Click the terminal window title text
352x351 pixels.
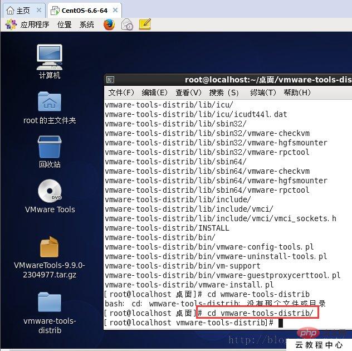point(268,80)
